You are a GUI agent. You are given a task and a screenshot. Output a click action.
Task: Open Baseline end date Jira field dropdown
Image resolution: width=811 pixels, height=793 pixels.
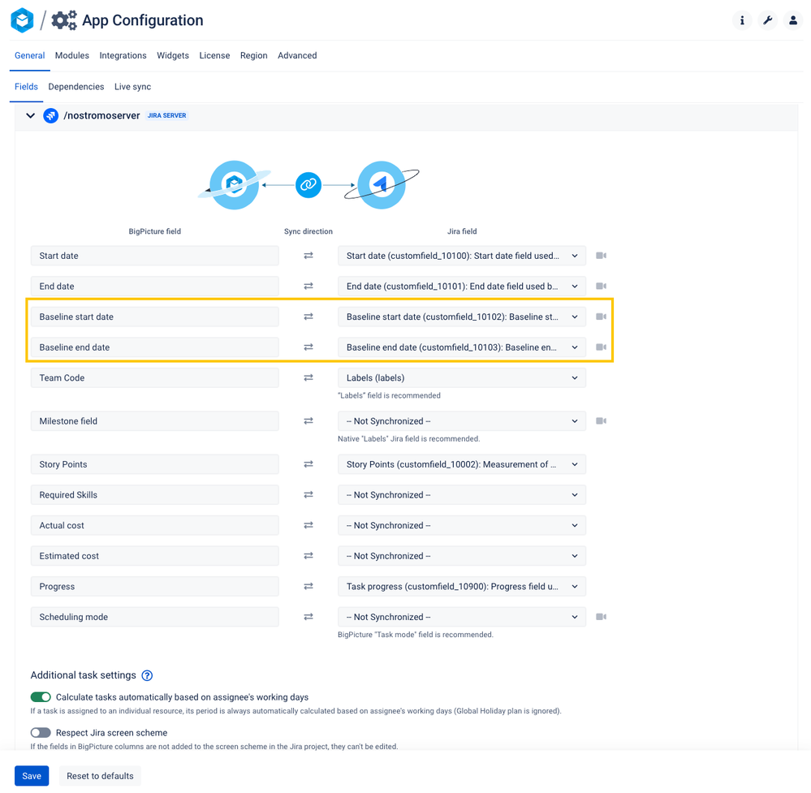(x=462, y=347)
